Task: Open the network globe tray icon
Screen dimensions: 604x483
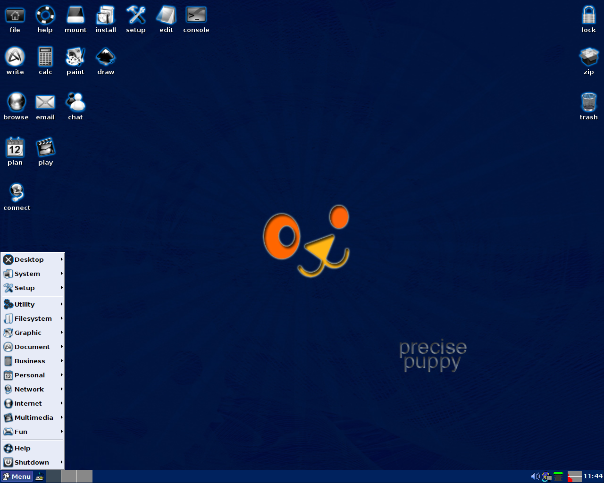Action: [x=546, y=476]
